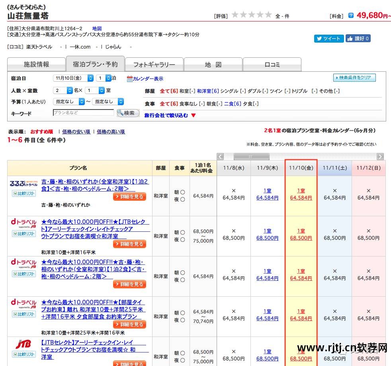391x366 pixels.
Task: Switch to the 地図 tab
Action: coord(213,65)
